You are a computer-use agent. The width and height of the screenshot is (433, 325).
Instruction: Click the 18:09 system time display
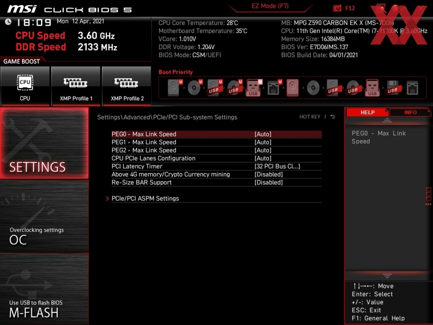pos(34,22)
